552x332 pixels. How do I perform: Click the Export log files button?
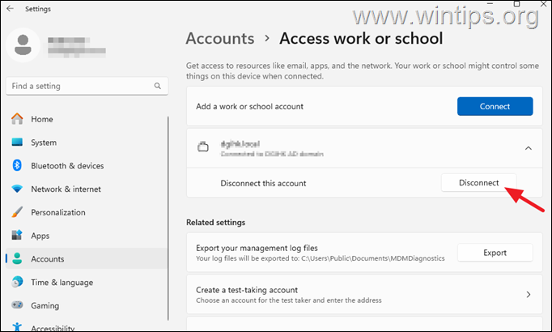click(x=495, y=253)
